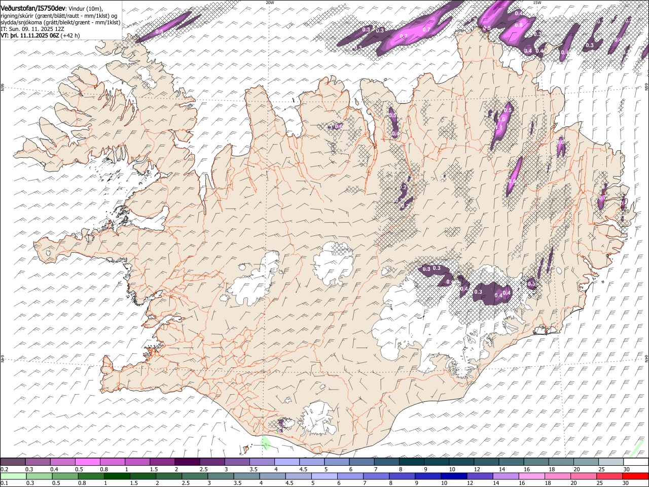Image resolution: width=649 pixels, height=487 pixels.
Task: Select the dark green legend swatch labeled 1
Action: [117, 476]
